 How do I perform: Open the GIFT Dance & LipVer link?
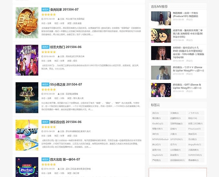(187, 86)
